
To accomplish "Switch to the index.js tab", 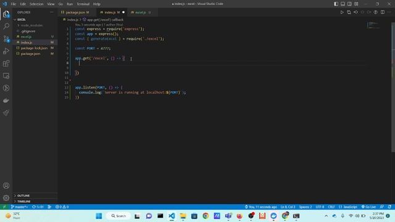I will point(112,12).
